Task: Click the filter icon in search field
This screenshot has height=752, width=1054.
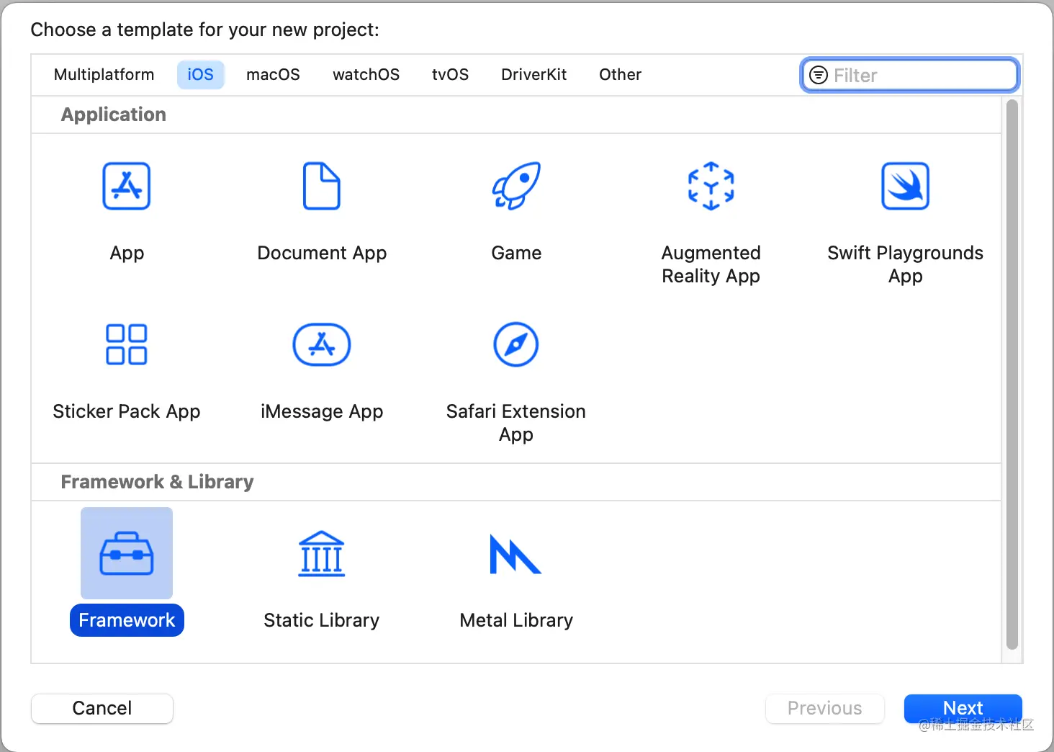Action: point(819,75)
